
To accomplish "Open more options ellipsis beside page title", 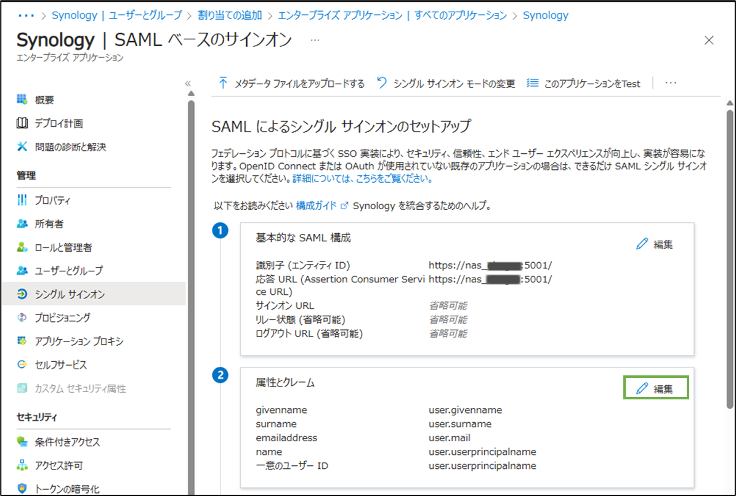I will pyautogui.click(x=315, y=41).
